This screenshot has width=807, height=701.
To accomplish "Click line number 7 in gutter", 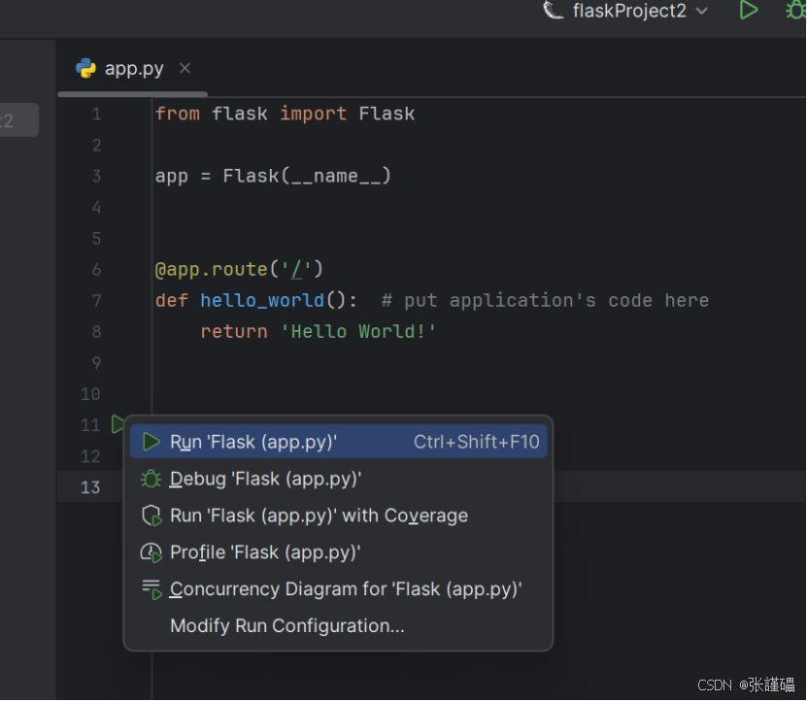I will pyautogui.click(x=96, y=301).
